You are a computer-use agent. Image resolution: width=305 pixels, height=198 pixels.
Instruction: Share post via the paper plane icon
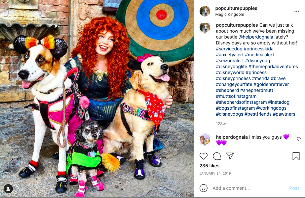click(230, 156)
